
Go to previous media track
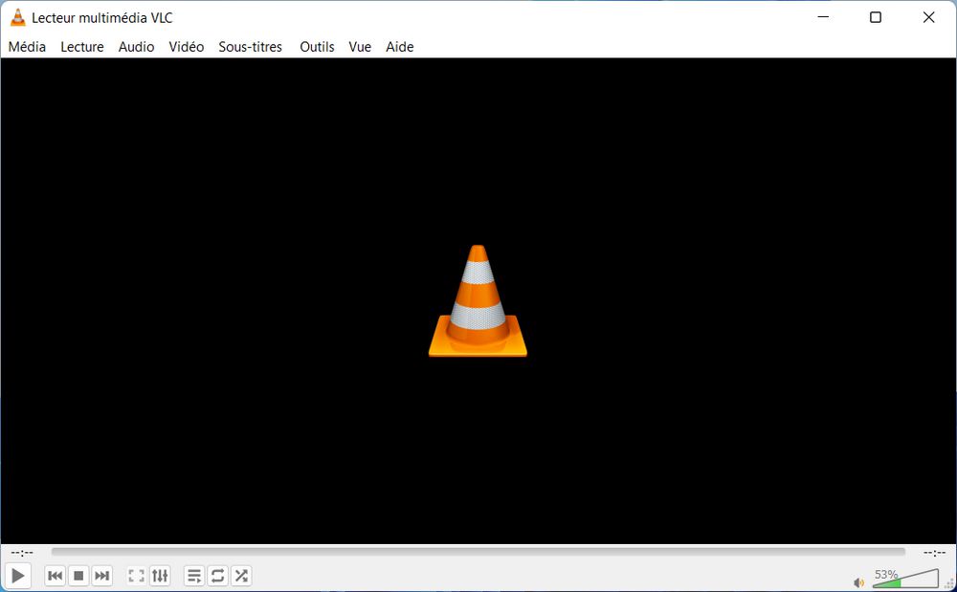(55, 576)
